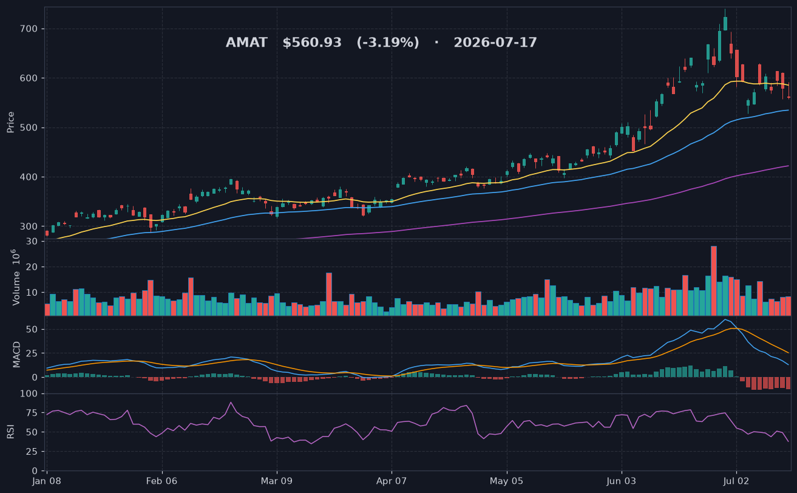Click the 300 price axis tick
797x493 pixels.
pyautogui.click(x=30, y=226)
